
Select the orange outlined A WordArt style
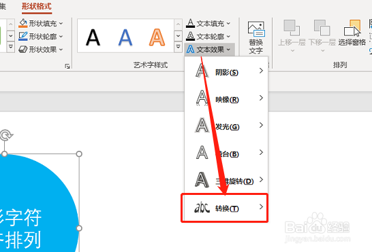(157, 37)
